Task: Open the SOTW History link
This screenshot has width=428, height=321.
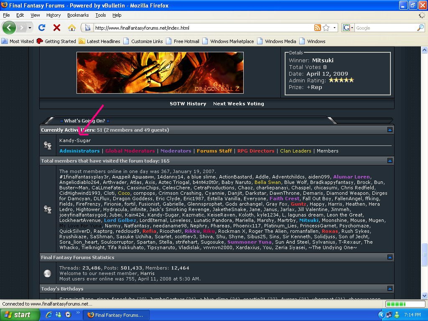Action: tap(188, 104)
